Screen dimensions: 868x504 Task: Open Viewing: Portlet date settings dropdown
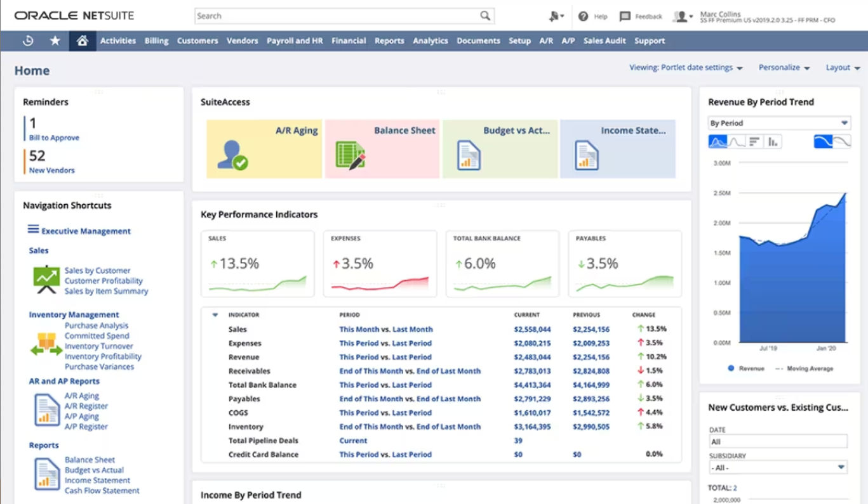tap(683, 67)
